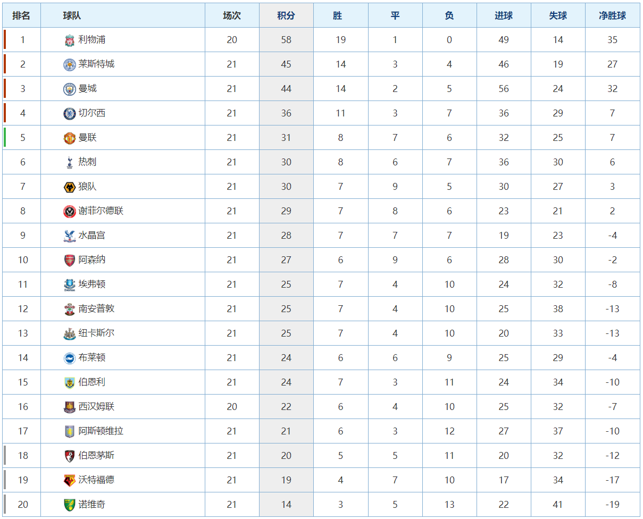Open the 南安普敦 team link
This screenshot has height=519, width=643.
point(96,309)
